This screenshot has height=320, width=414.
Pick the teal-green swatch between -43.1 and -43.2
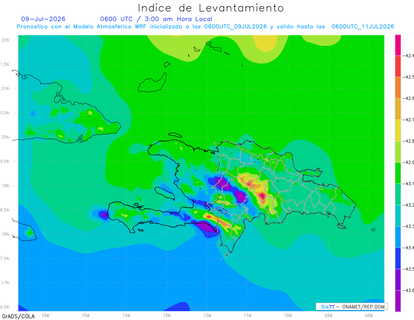click(398, 194)
